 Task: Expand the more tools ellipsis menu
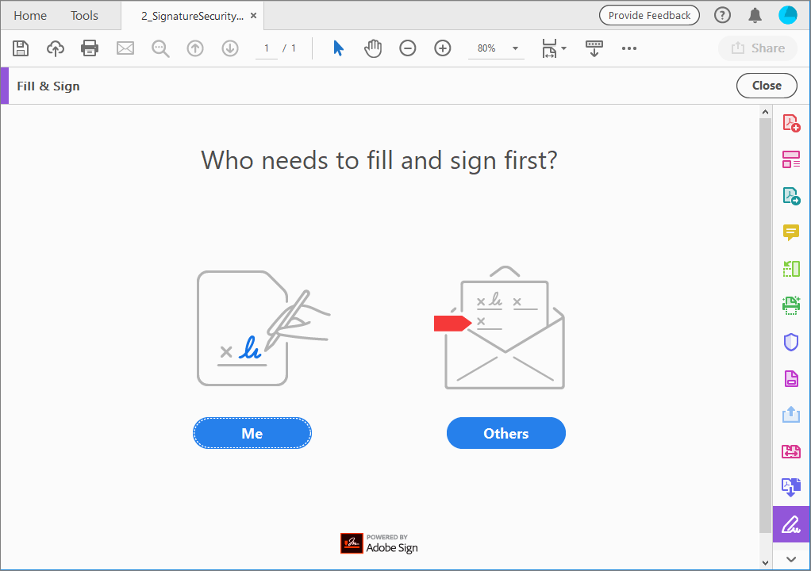click(629, 48)
